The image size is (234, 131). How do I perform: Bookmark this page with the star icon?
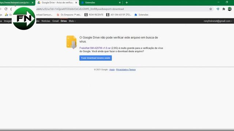pyautogui.click(x=211, y=9)
